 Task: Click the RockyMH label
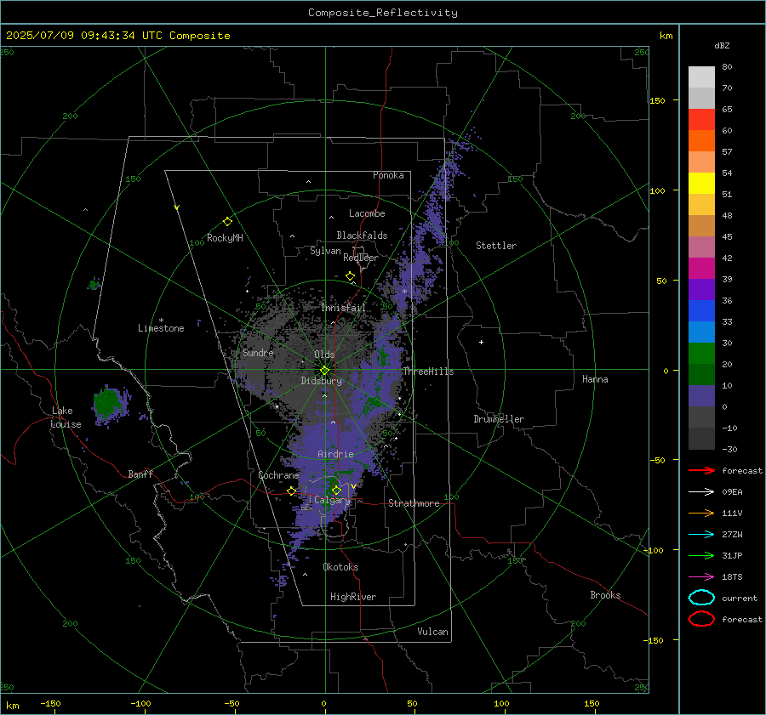225,238
